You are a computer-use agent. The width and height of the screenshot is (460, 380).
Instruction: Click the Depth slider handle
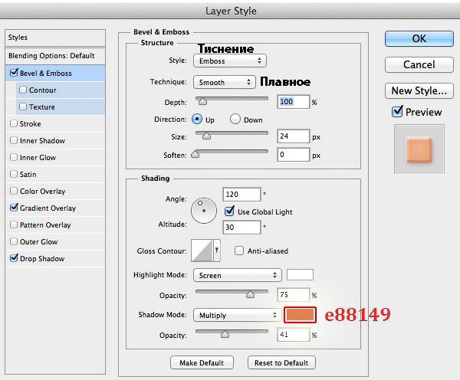coord(202,101)
